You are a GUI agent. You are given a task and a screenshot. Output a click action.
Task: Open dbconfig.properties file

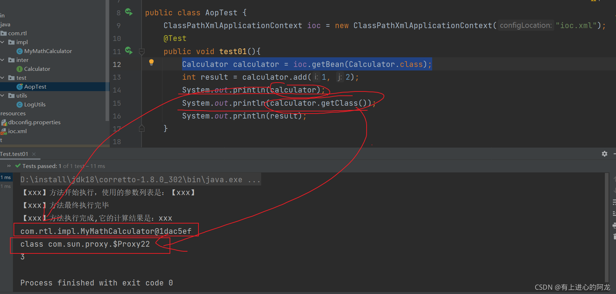(34, 122)
